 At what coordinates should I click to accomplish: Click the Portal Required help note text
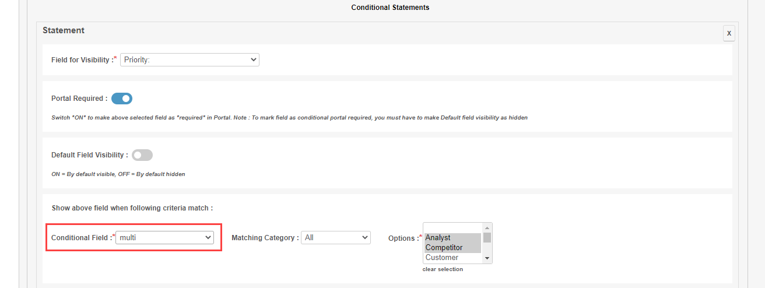289,118
